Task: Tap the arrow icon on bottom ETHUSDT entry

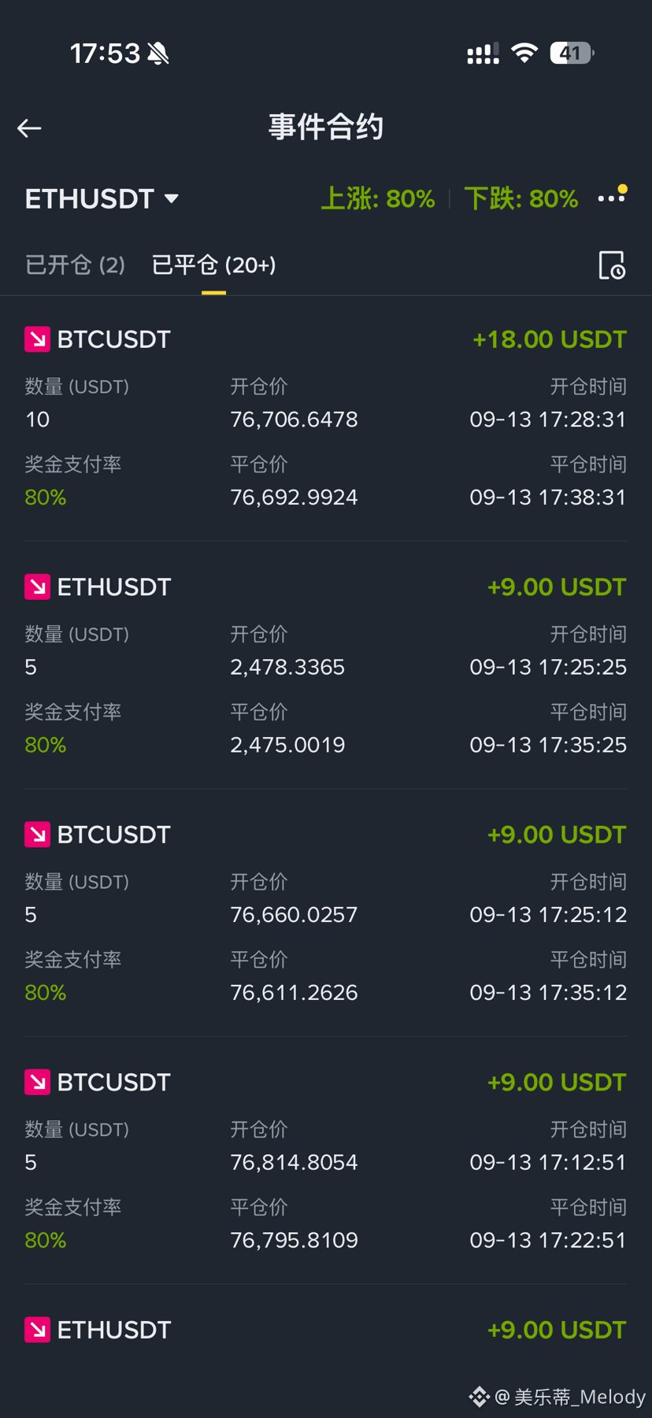Action: (x=37, y=1330)
